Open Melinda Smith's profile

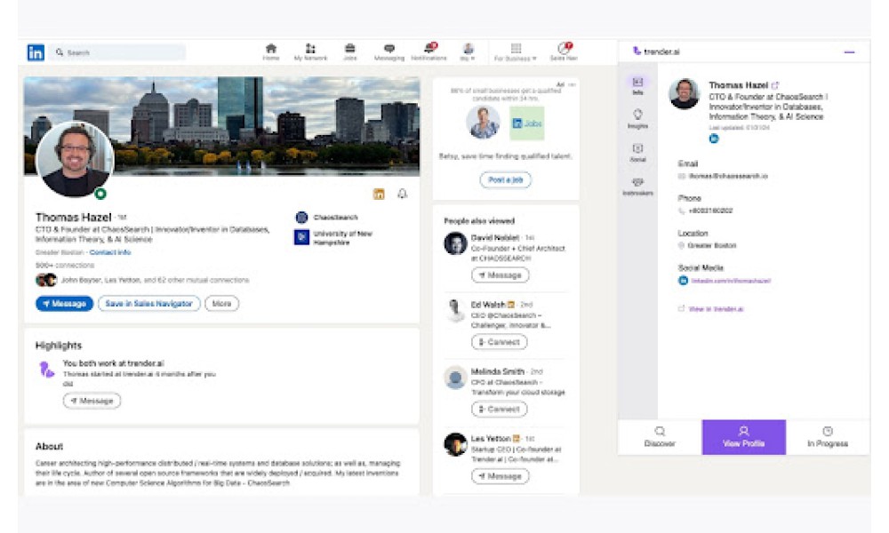[497, 371]
